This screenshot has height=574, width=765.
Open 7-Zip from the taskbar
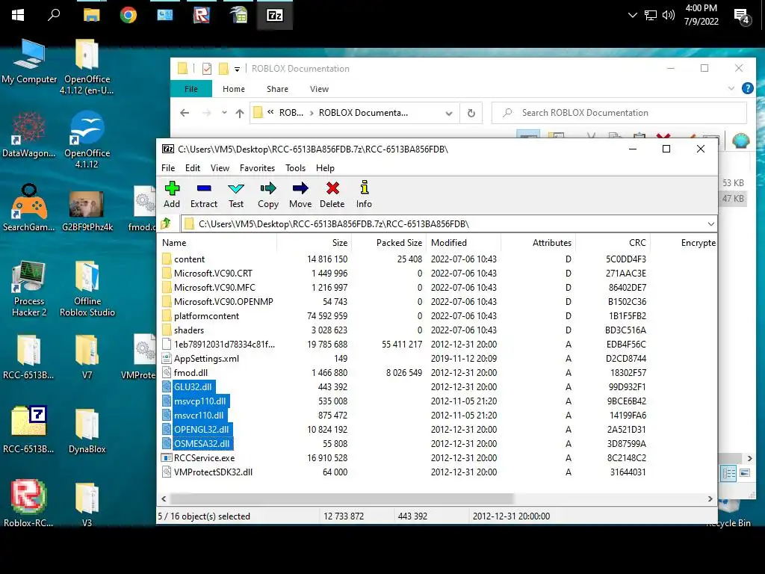275,15
